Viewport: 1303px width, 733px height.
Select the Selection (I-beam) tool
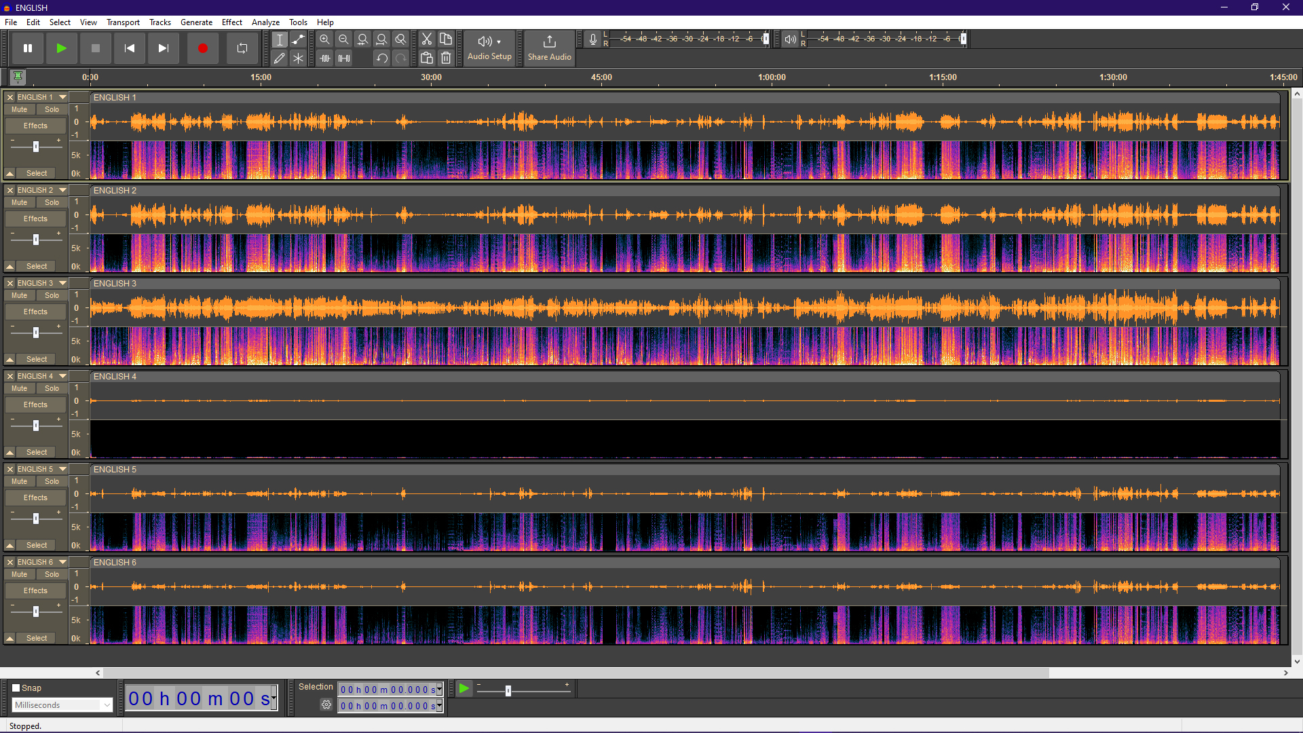[280, 39]
